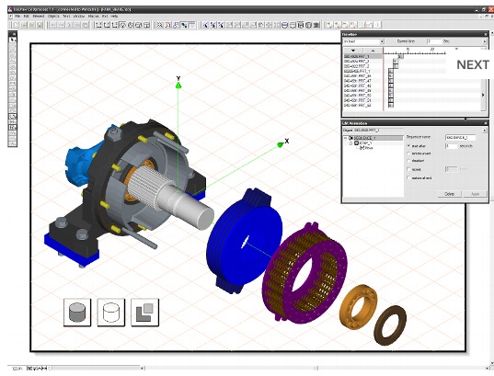This screenshot has width=494, height=376.
Task: Click the New document icon in the main toolbar
Action: 16,25
